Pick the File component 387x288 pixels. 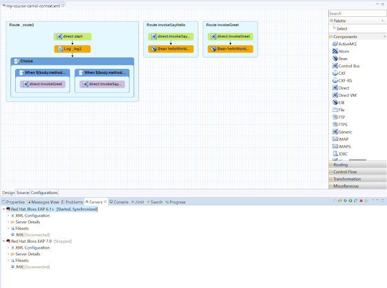(339, 110)
